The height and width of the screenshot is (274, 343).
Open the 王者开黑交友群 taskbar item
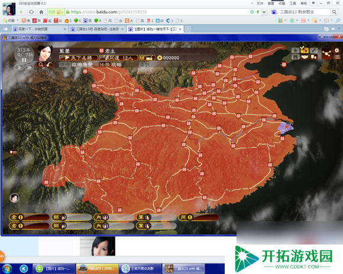(140, 269)
